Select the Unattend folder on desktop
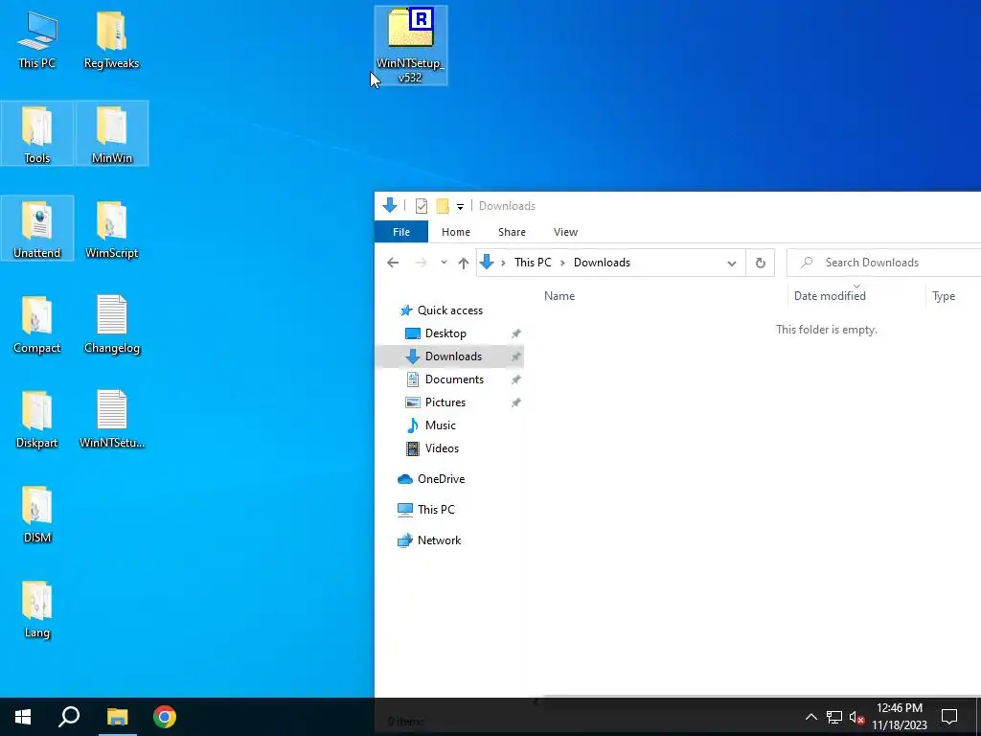Screen dimensions: 981x736 pos(37,228)
